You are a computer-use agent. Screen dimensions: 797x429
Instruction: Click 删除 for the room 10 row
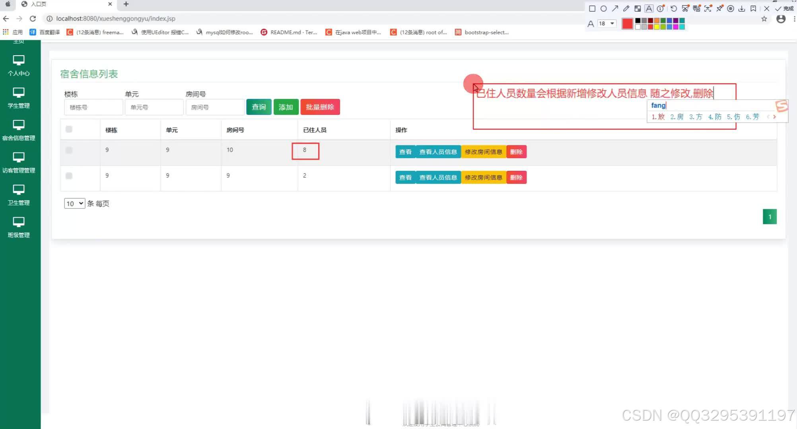click(x=516, y=152)
